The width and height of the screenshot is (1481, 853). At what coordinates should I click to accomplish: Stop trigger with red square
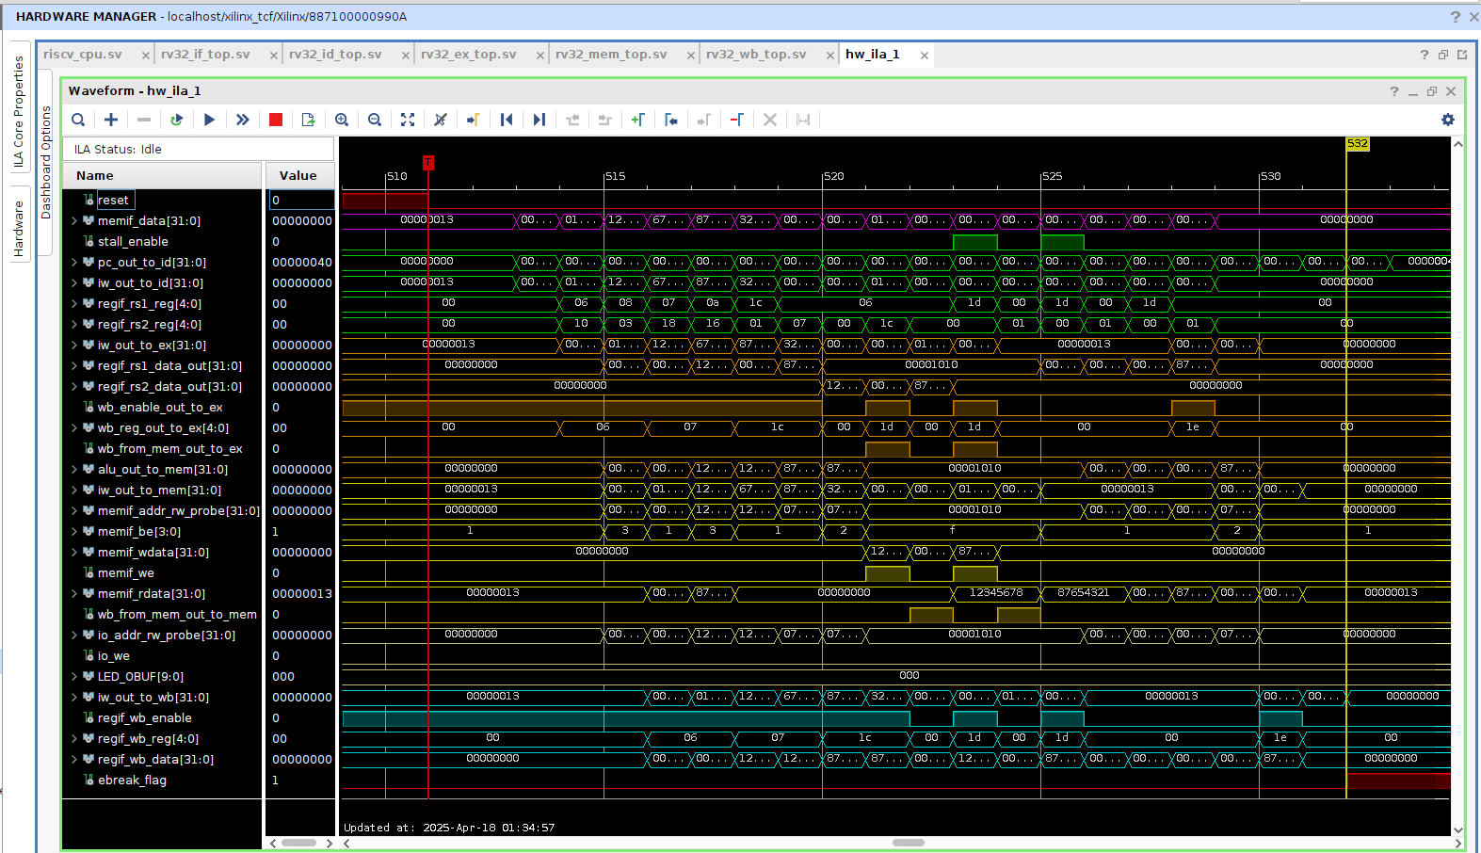click(x=276, y=120)
